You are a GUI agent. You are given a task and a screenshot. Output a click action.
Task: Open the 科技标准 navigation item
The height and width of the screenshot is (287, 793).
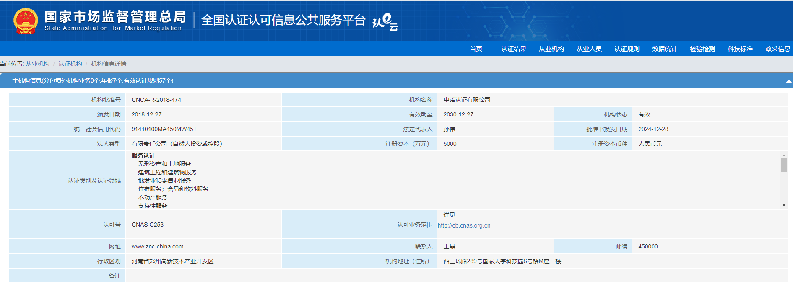click(x=740, y=49)
